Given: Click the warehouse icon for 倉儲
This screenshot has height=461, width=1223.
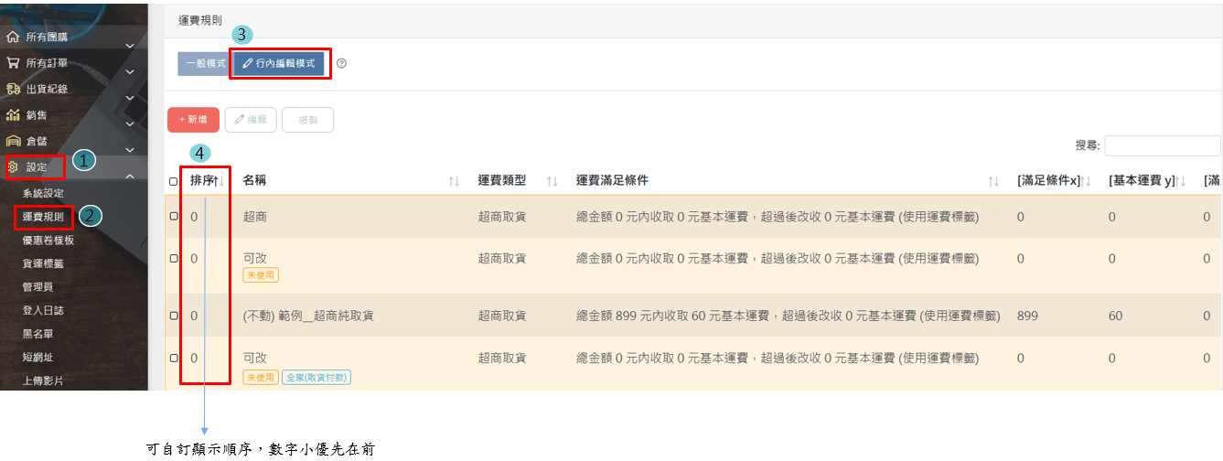Looking at the screenshot, I should pyautogui.click(x=13, y=142).
